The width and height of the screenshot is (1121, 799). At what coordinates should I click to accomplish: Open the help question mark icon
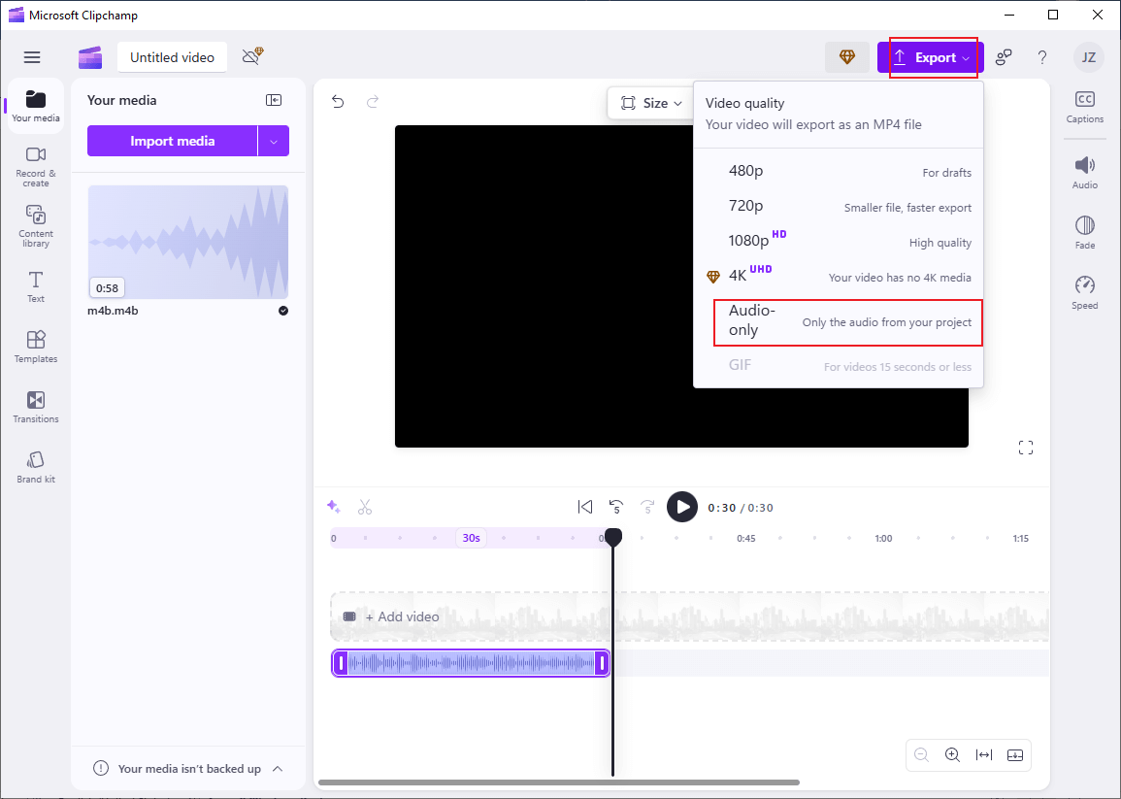[x=1042, y=57]
